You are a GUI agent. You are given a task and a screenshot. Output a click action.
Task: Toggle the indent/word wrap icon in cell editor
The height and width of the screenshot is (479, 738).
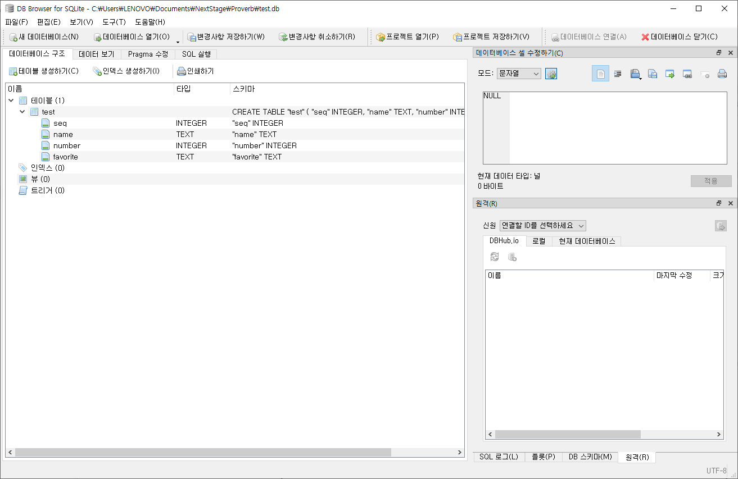618,74
